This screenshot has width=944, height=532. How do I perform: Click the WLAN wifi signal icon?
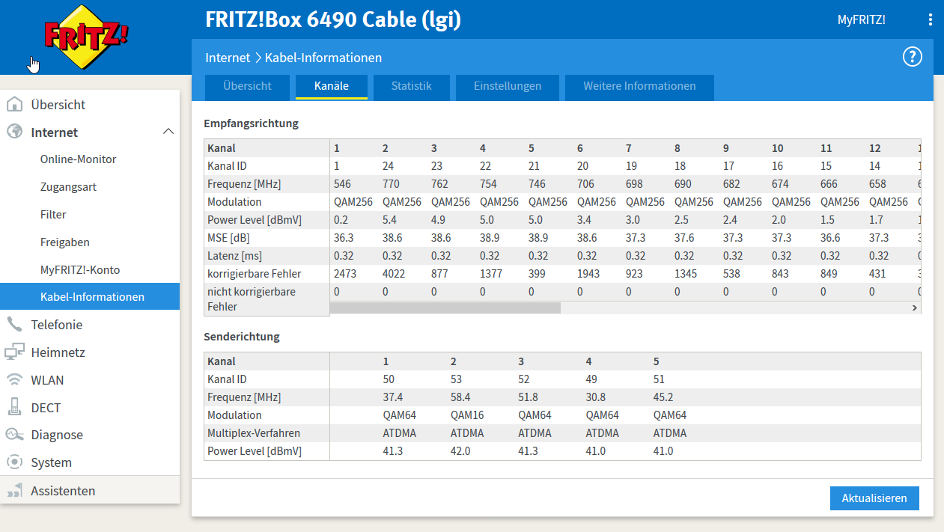click(14, 379)
